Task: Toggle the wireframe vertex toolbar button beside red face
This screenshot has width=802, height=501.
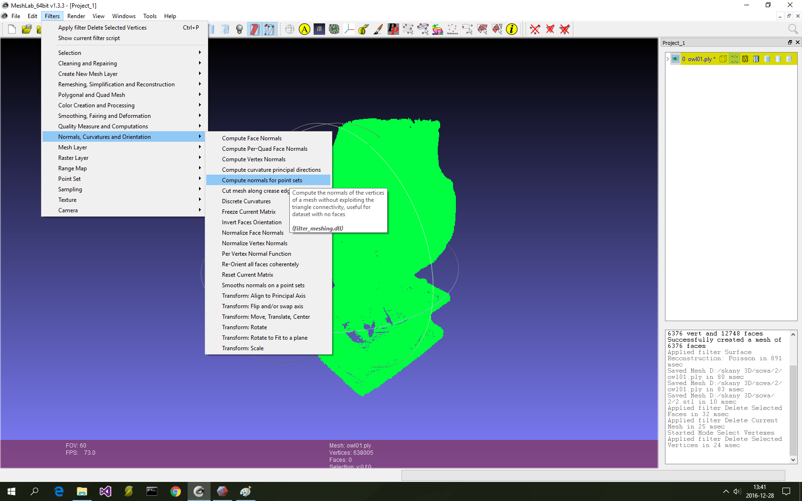Action: click(x=269, y=30)
